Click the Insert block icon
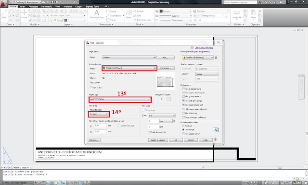Viewport: 308px width, 185px height. [129, 14]
